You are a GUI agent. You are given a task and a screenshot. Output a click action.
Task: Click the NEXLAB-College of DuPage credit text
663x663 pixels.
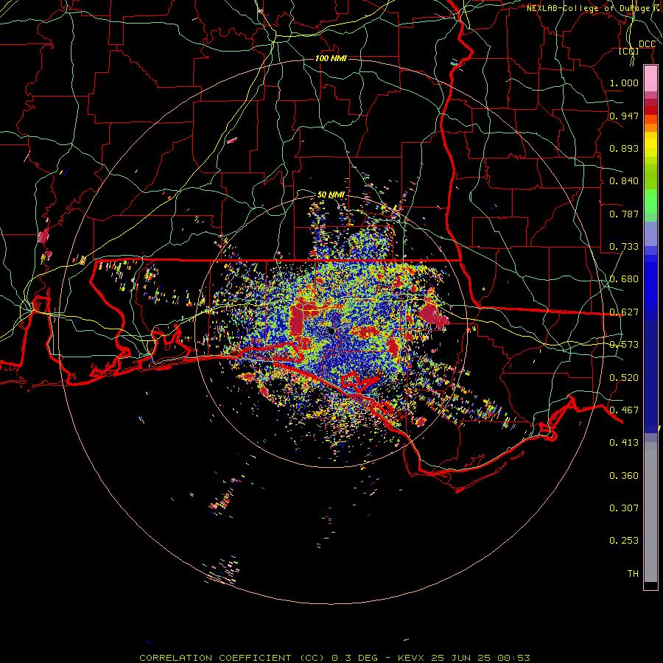(x=589, y=8)
